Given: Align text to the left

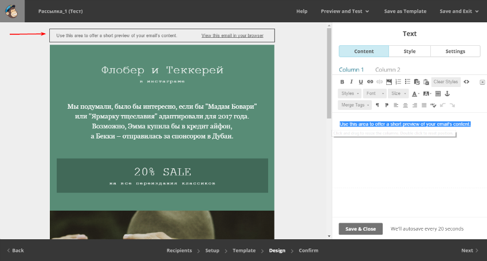Looking at the screenshot, I should point(396,105).
